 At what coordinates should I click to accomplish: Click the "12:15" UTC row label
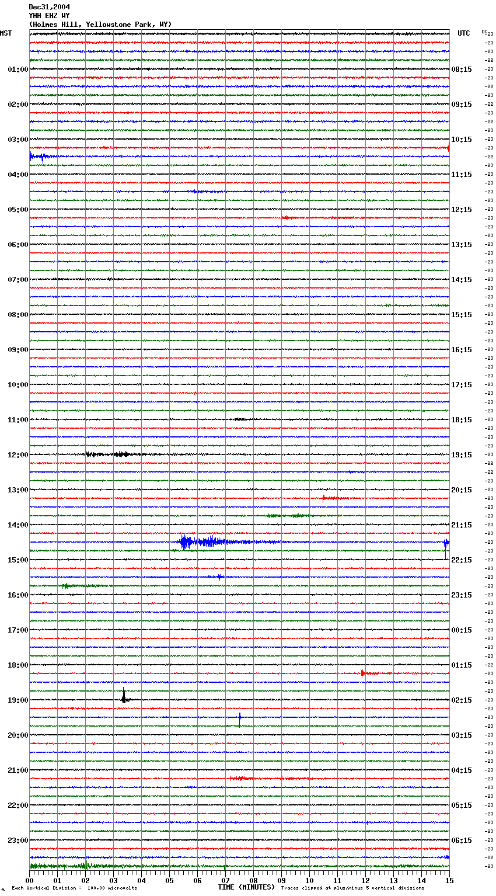pyautogui.click(x=462, y=210)
